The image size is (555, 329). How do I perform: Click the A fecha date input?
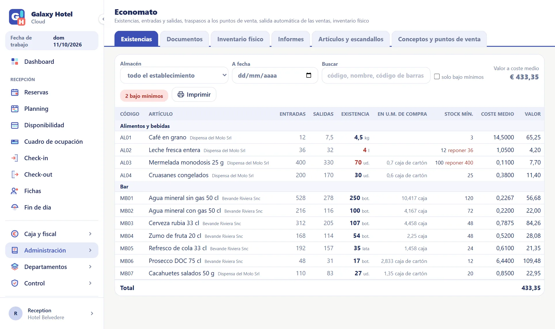275,75
